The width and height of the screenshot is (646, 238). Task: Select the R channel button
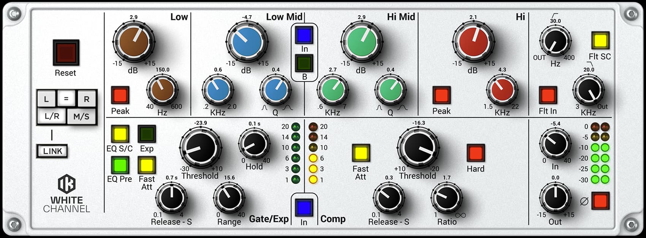point(87,99)
